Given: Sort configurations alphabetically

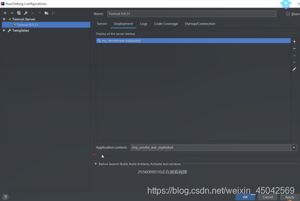Looking at the screenshot, I should coord(54,13).
